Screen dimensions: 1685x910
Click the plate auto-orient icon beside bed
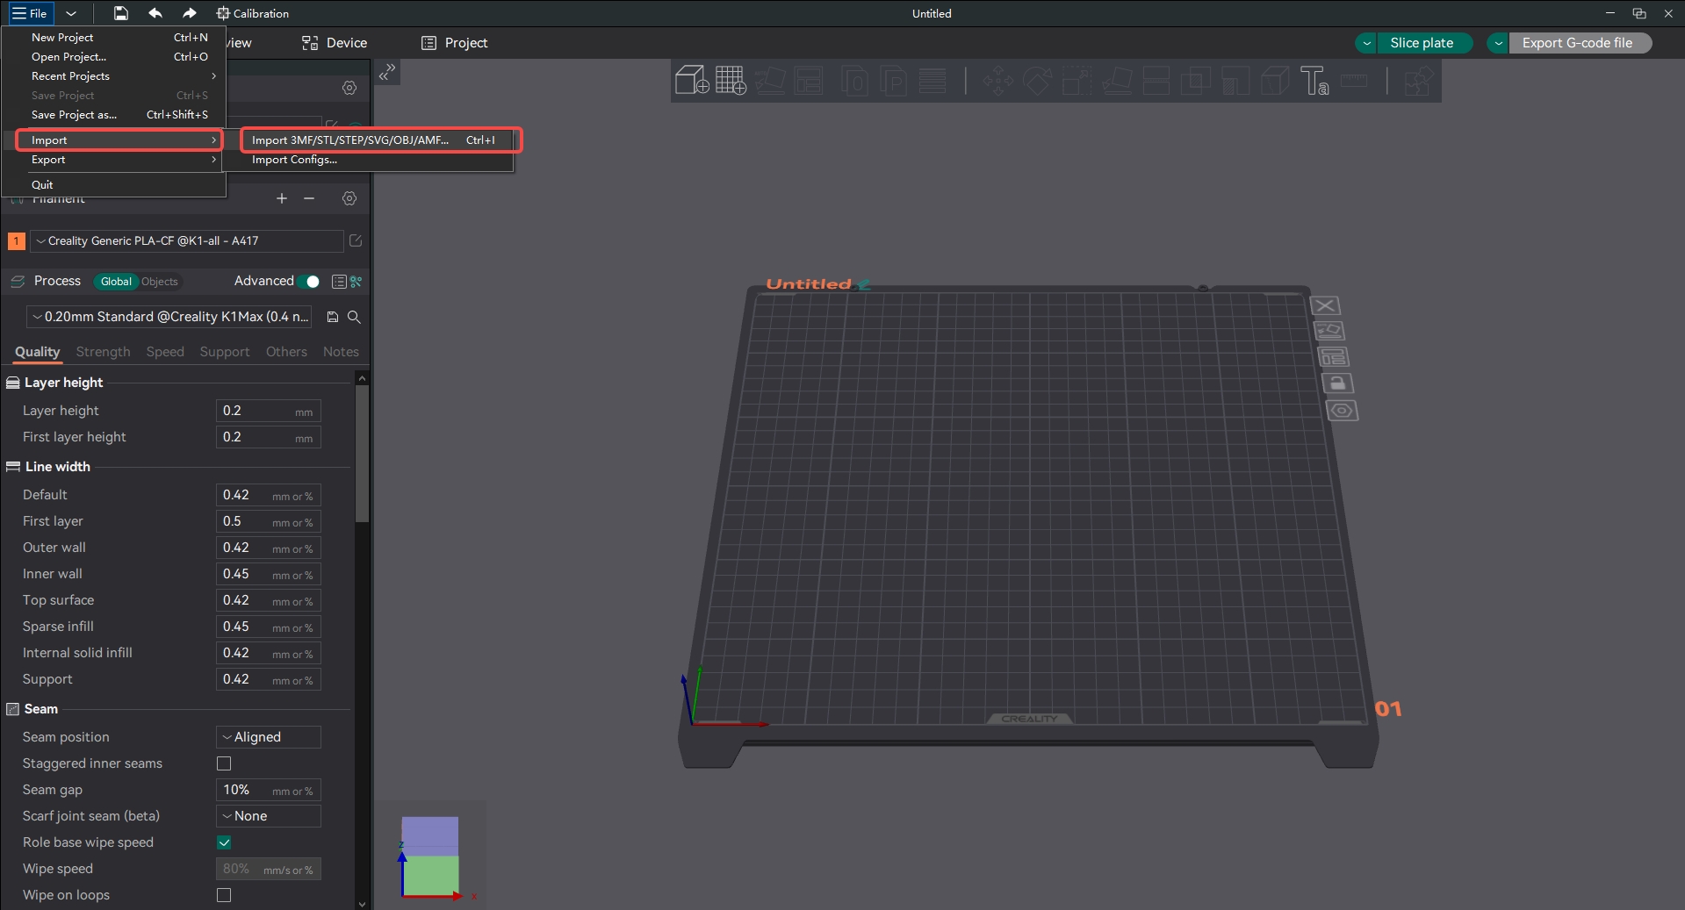point(1329,331)
